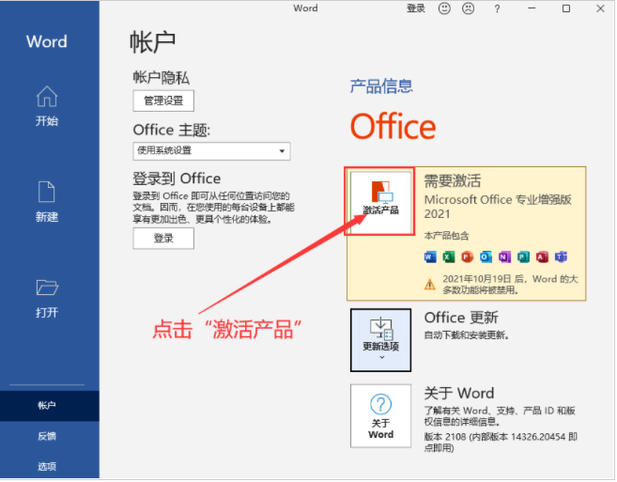Click the PowerPoint icon in product list
This screenshot has height=482, width=617.
468,257
